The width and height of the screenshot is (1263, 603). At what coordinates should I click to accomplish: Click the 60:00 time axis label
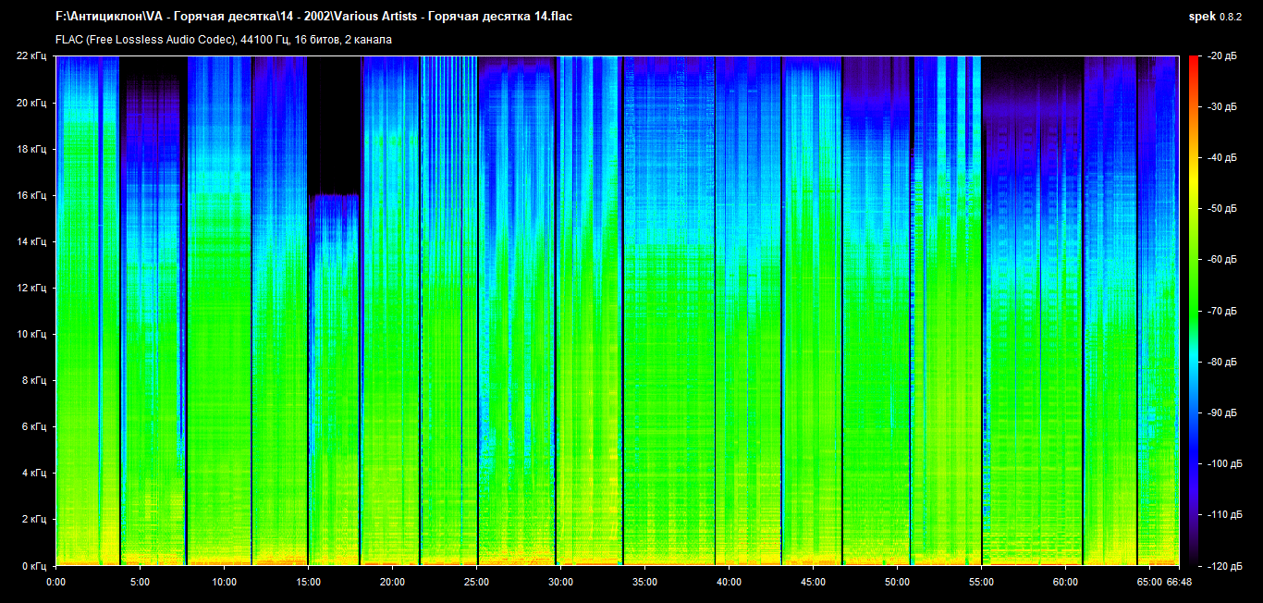coord(1065,583)
